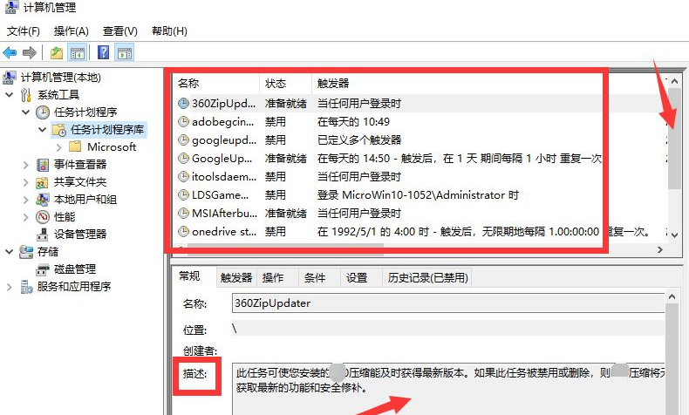This screenshot has height=415, width=689.
Task: Select 设备管理器 in the tree
Action: coord(80,234)
